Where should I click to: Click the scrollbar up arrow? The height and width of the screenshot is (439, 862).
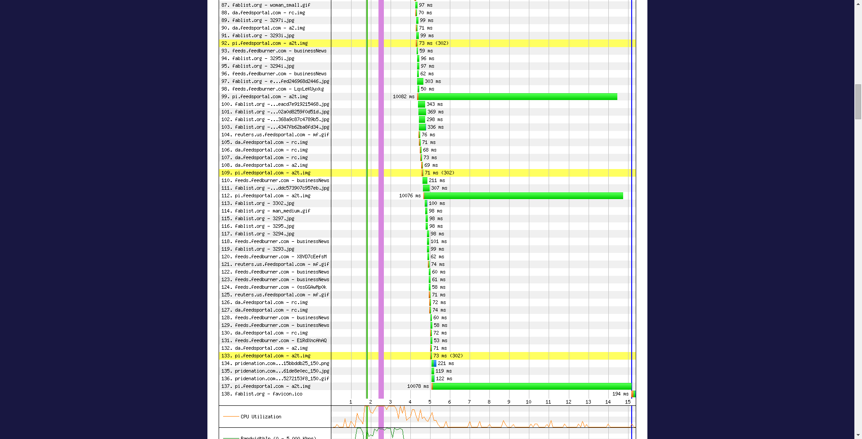pos(858,4)
